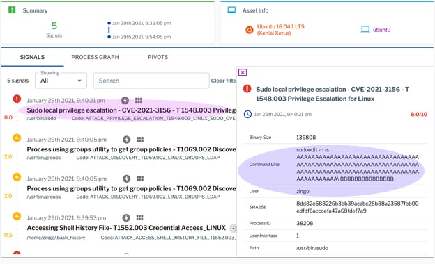435x264 pixels.
Task: Select the Sudo local privilege escalation signal
Action: point(131,110)
